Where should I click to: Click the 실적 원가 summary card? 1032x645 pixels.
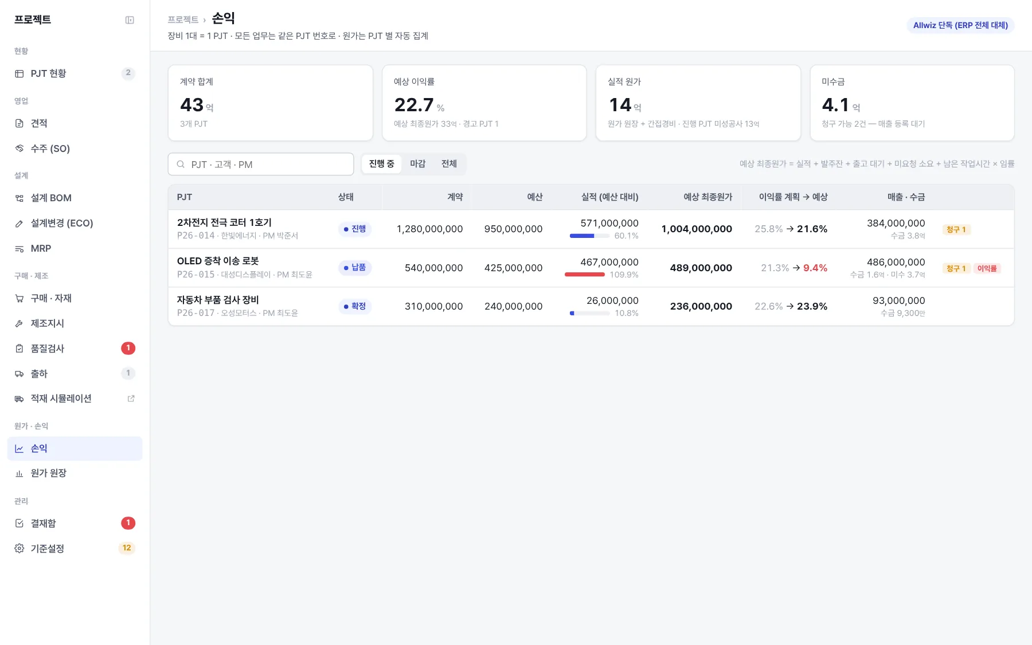tap(698, 103)
